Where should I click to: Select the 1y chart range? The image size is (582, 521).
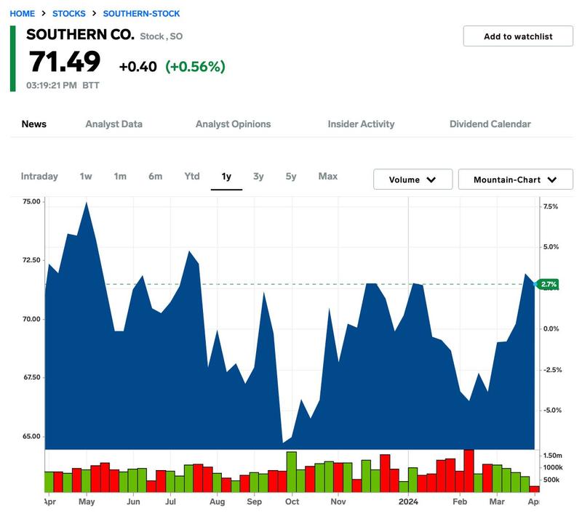point(226,177)
